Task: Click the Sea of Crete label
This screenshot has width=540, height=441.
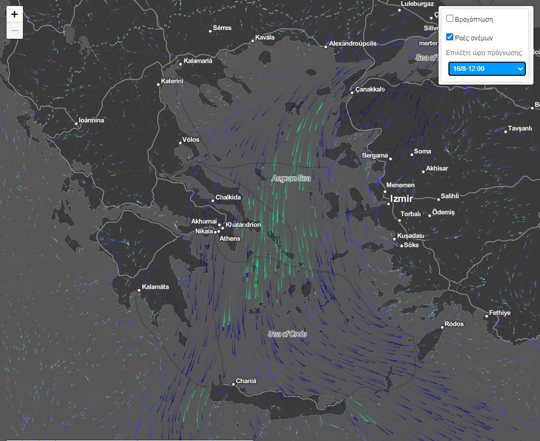Action: coord(287,334)
